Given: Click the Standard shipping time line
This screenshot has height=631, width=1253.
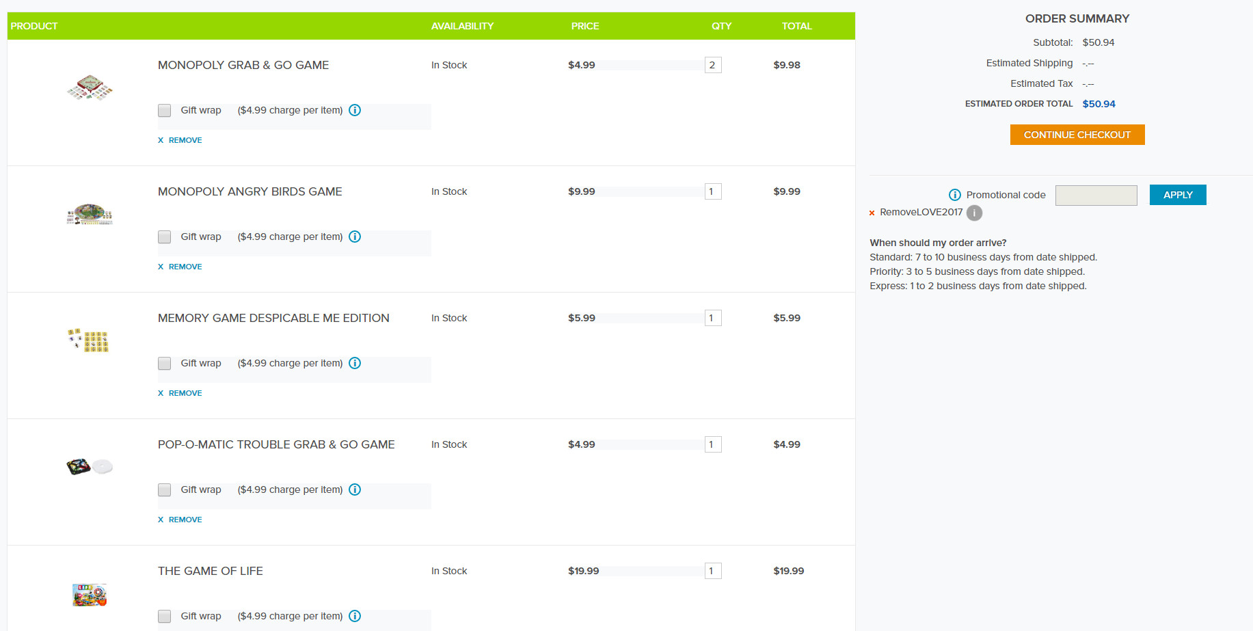Looking at the screenshot, I should click(x=984, y=257).
